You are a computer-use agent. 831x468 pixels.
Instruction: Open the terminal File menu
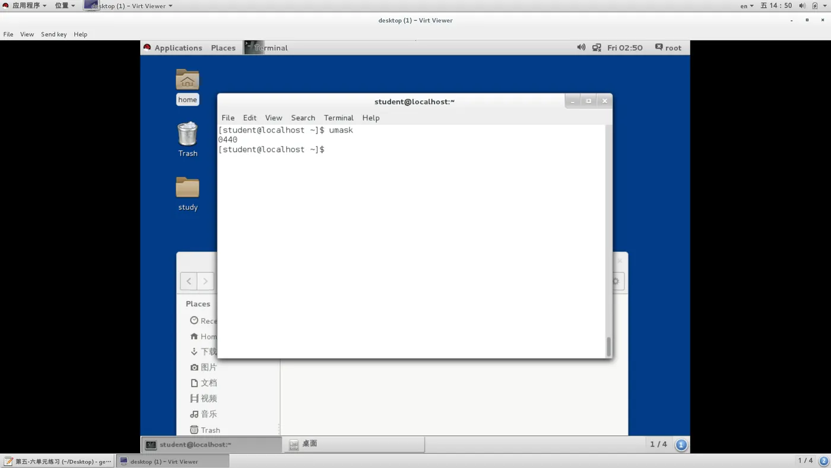(228, 118)
